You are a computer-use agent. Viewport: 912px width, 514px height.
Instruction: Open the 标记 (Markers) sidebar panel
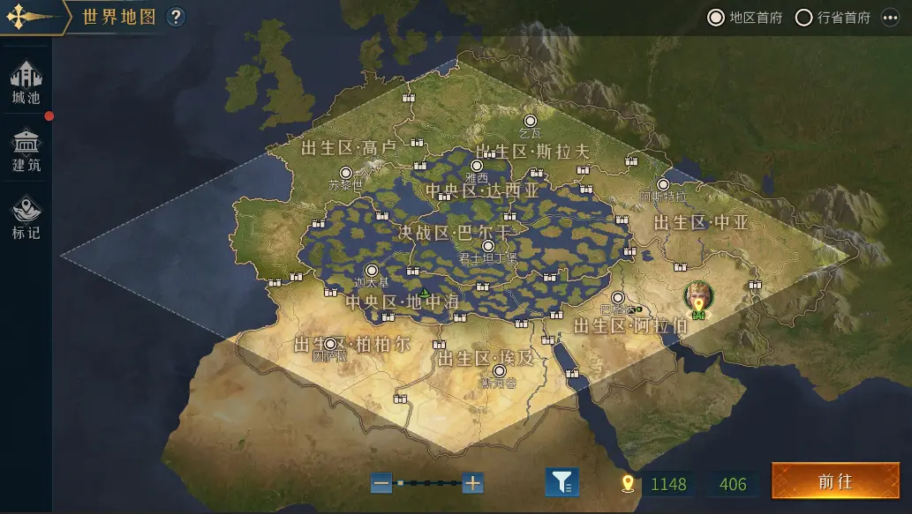[x=26, y=217]
